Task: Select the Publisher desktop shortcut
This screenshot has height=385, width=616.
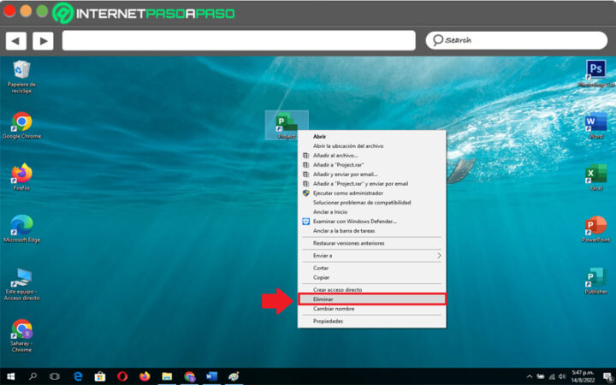Action: 596,281
